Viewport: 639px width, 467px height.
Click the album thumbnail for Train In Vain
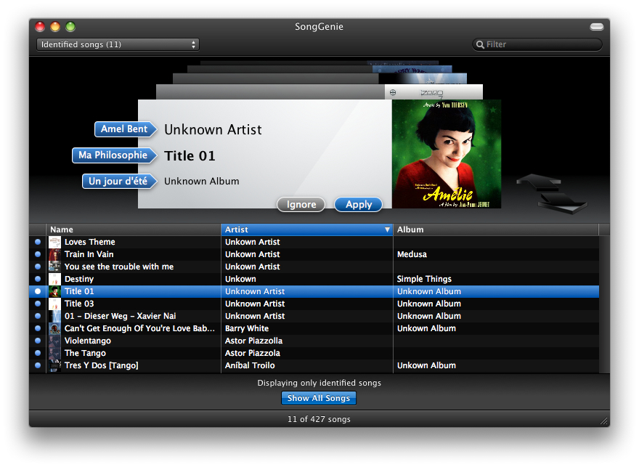pos(54,254)
